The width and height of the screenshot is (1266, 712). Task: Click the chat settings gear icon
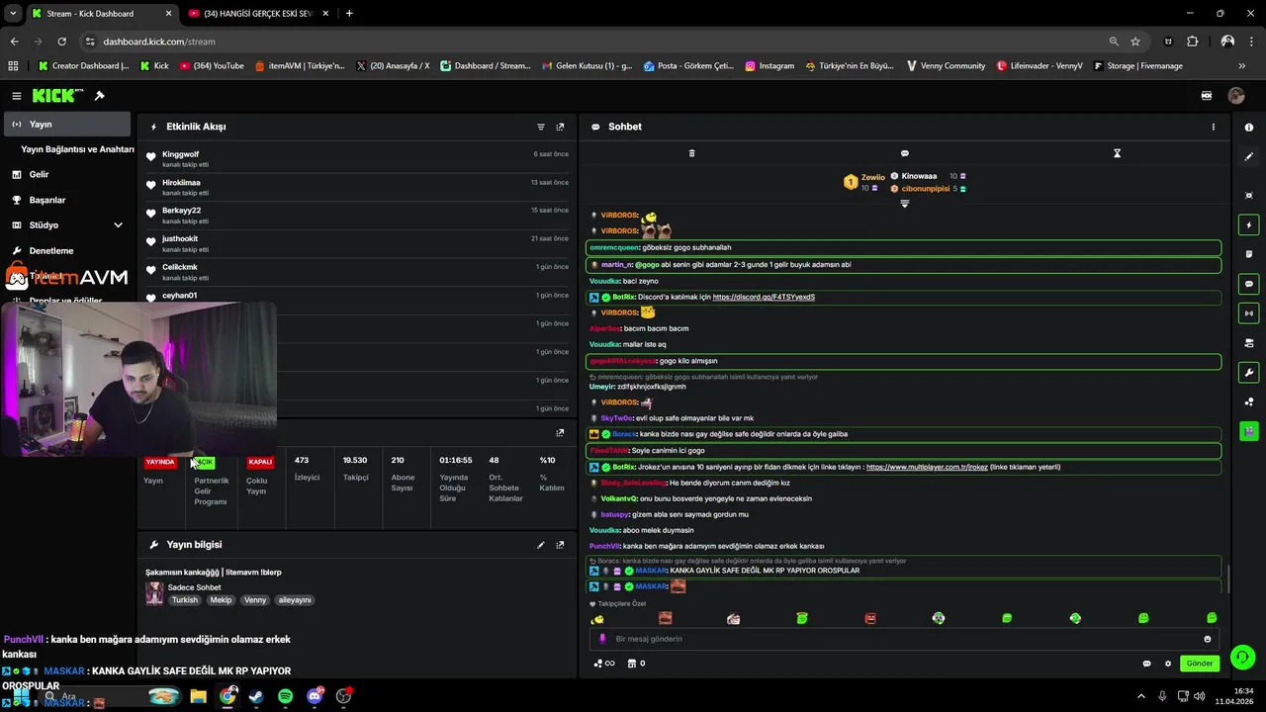pos(1168,664)
